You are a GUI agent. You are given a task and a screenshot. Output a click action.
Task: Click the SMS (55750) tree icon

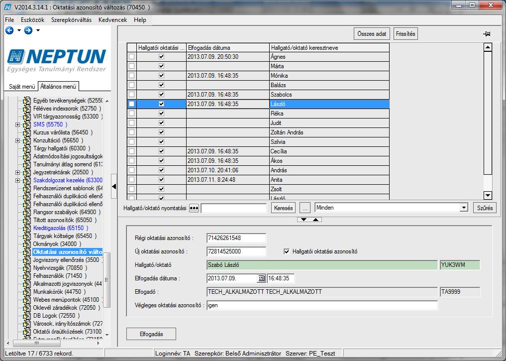click(27, 124)
